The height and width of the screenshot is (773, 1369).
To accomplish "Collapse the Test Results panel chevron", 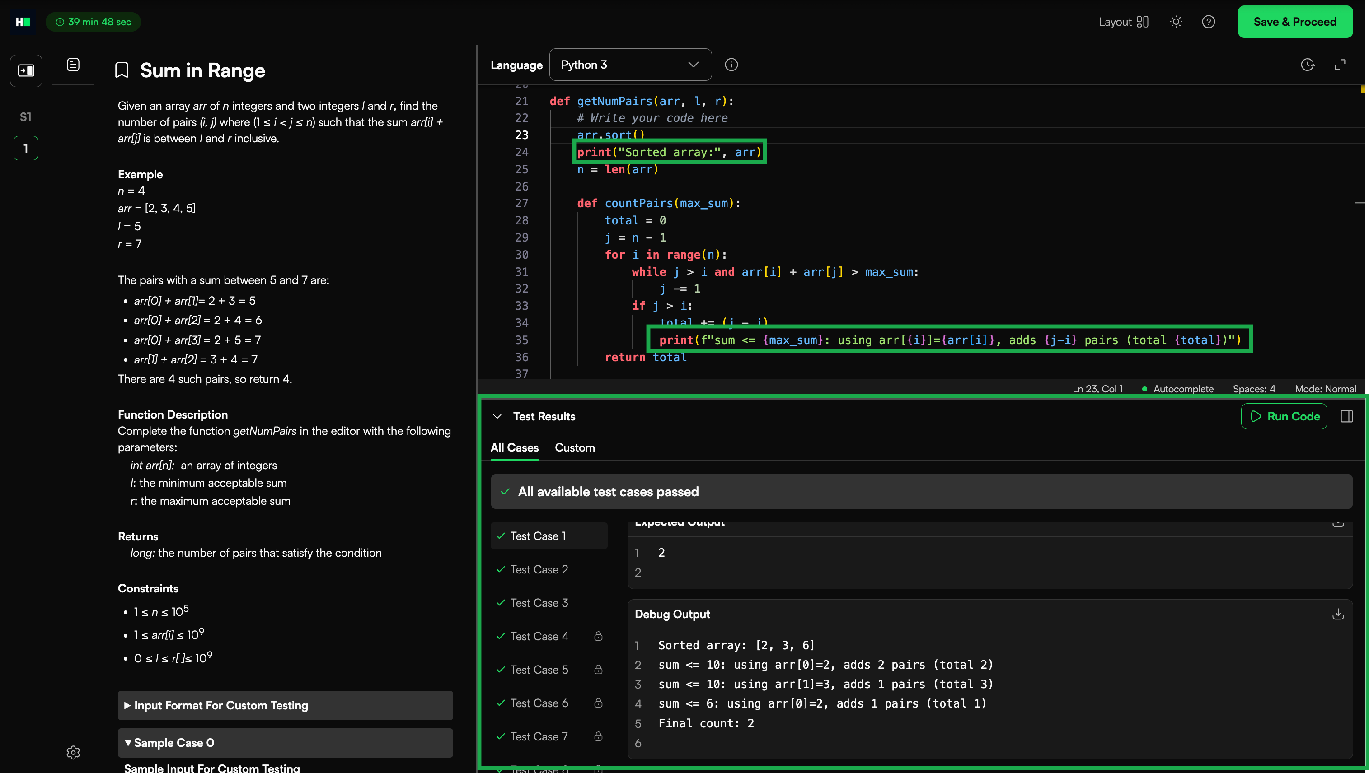I will point(497,416).
